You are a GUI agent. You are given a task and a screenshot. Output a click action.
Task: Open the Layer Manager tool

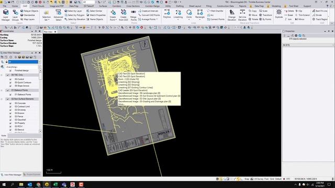[x=6, y=15]
